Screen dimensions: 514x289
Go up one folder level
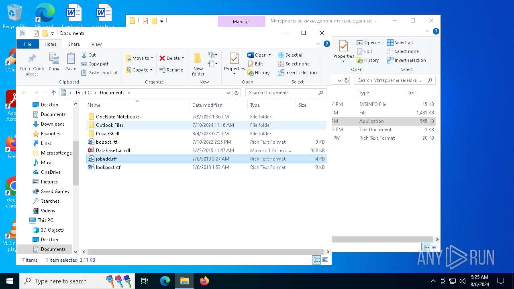(53, 93)
